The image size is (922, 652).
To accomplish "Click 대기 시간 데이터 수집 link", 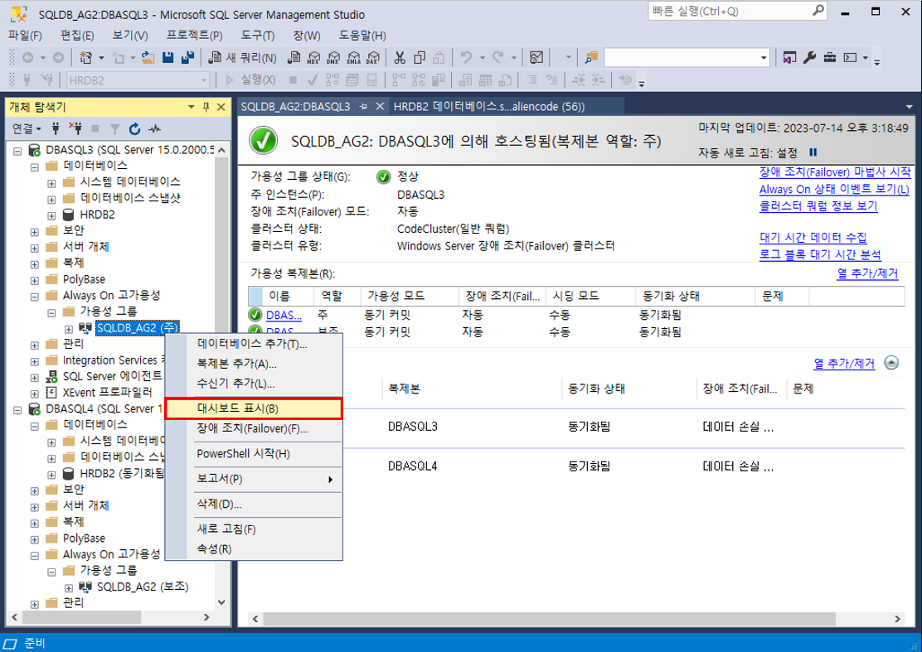I will click(813, 237).
